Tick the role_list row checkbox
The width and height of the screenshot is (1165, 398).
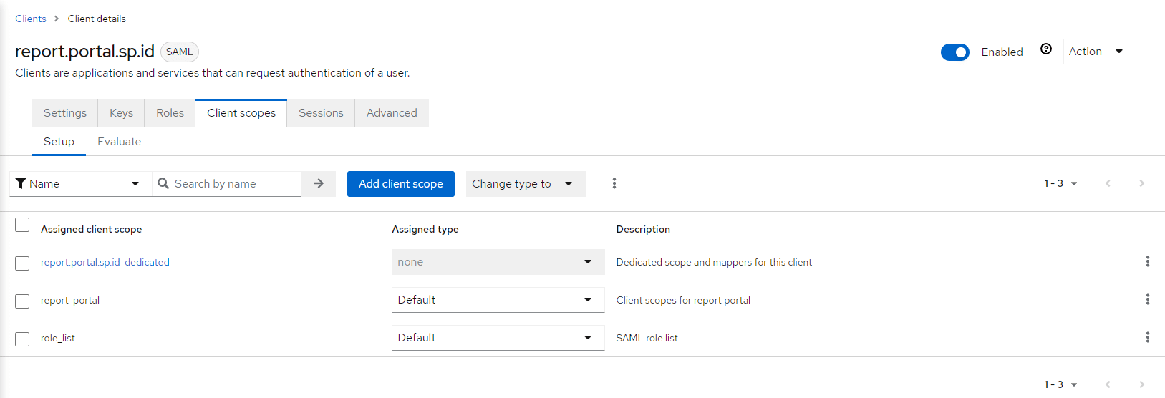click(x=22, y=339)
